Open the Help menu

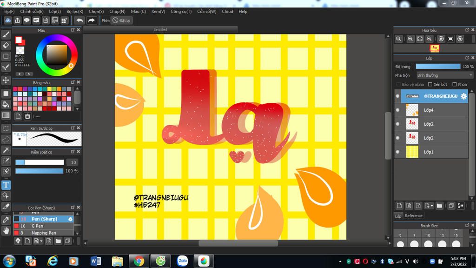243,11
